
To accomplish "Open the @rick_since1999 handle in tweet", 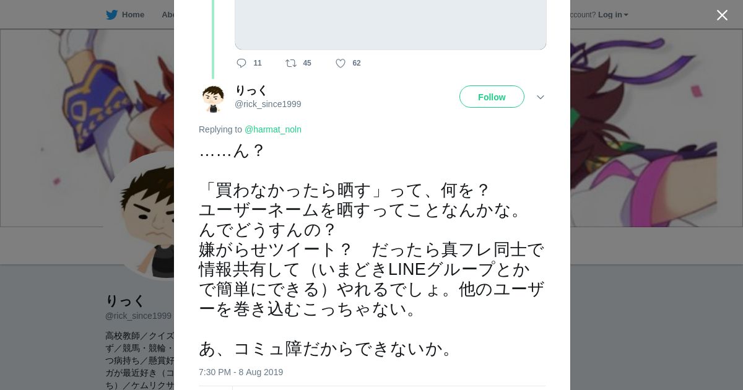I will (268, 104).
